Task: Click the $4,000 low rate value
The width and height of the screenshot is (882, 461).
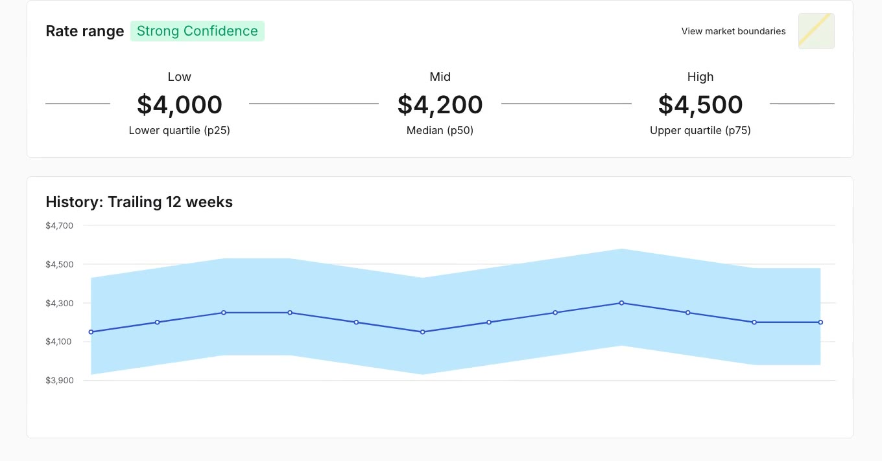Action: (180, 104)
